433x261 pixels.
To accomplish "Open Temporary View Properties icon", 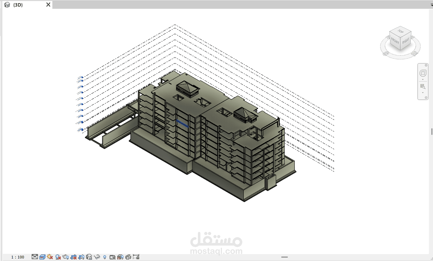I will [x=113, y=257].
